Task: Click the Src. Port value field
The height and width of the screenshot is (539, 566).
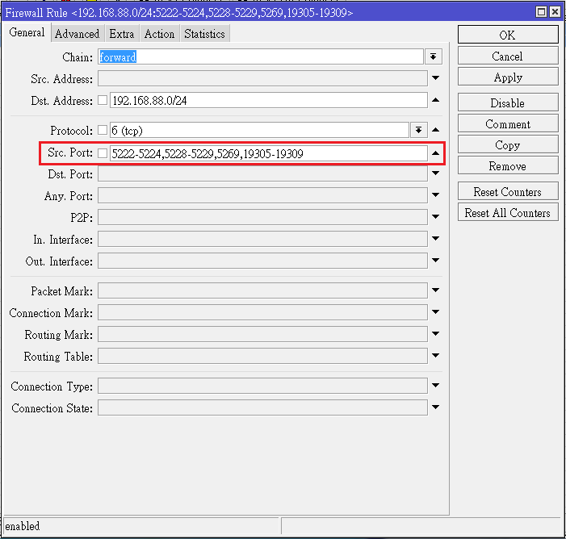Action: 269,153
